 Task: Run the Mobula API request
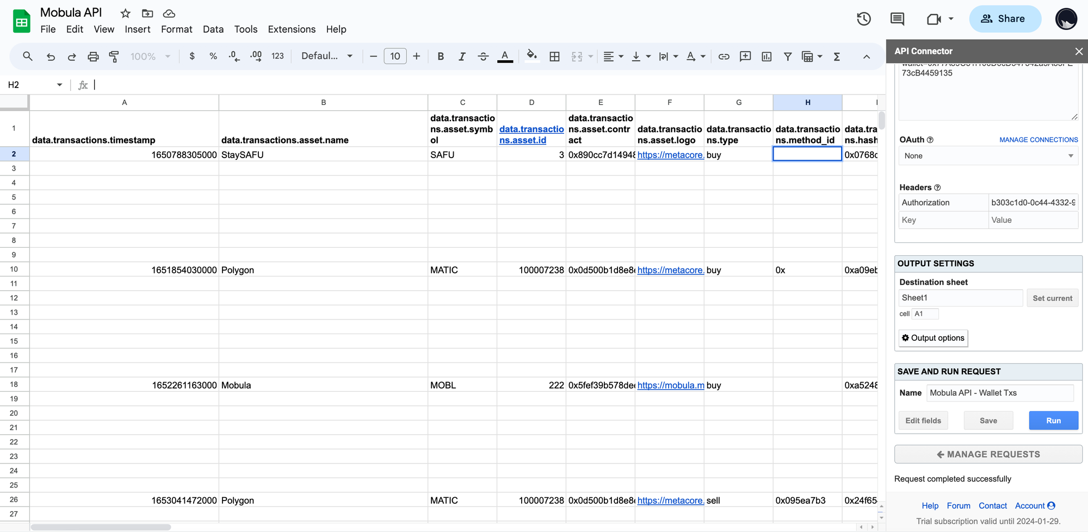(1053, 421)
